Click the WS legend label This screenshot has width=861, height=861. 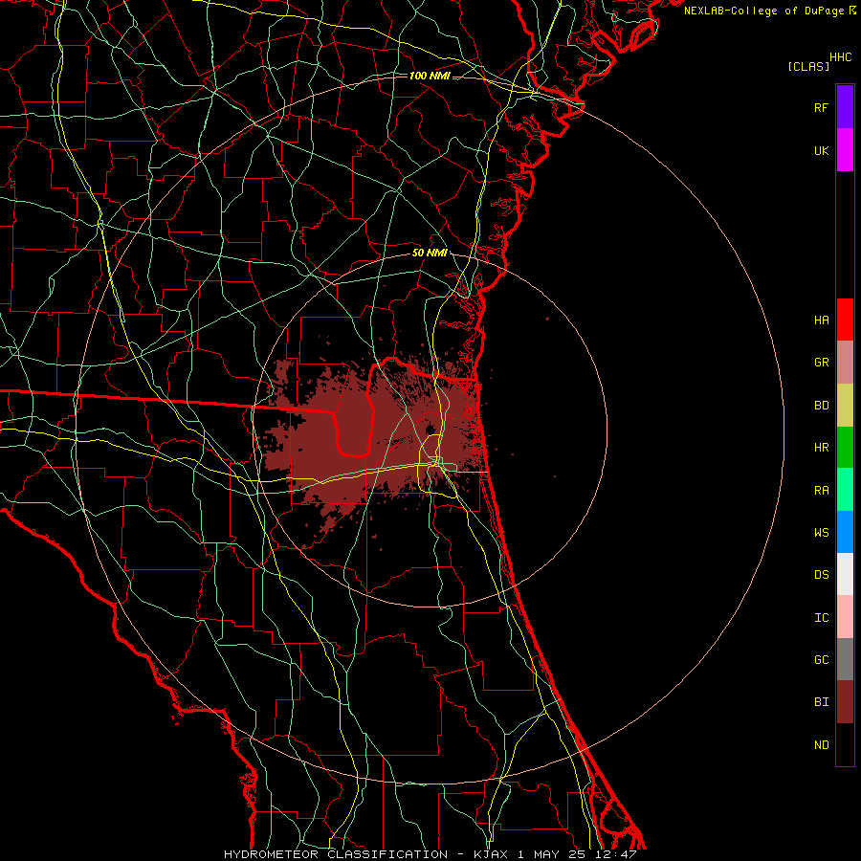coord(821,532)
